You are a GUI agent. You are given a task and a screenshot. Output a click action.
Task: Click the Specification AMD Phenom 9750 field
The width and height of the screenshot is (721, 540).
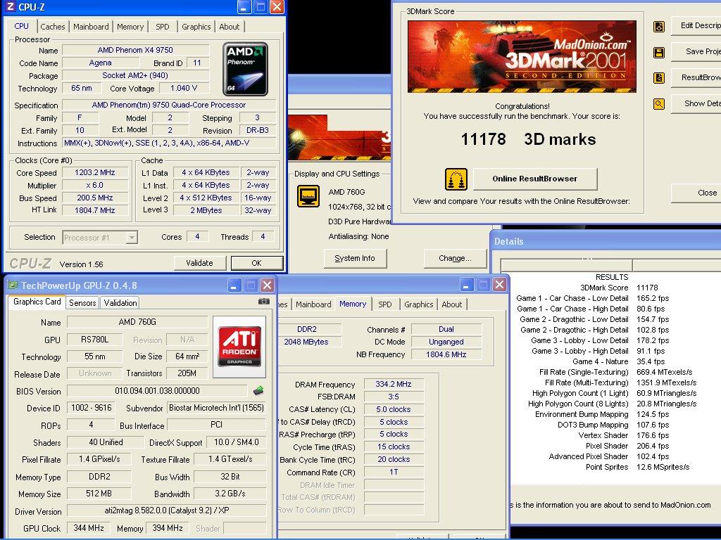coord(169,105)
